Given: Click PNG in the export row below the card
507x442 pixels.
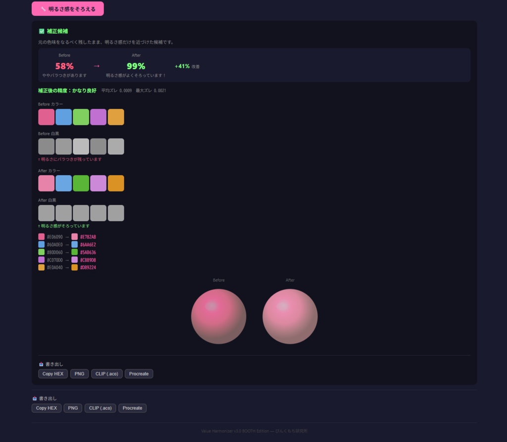Looking at the screenshot, I should click(73, 408).
